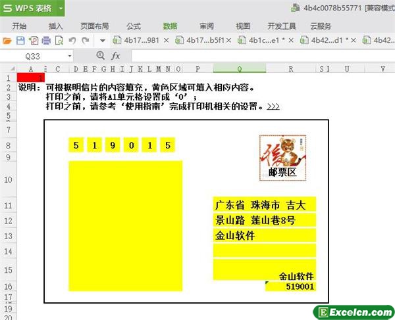This screenshot has height=320, width=395.
Task: Switch to the 视图 ribbon tab
Action: (x=243, y=26)
